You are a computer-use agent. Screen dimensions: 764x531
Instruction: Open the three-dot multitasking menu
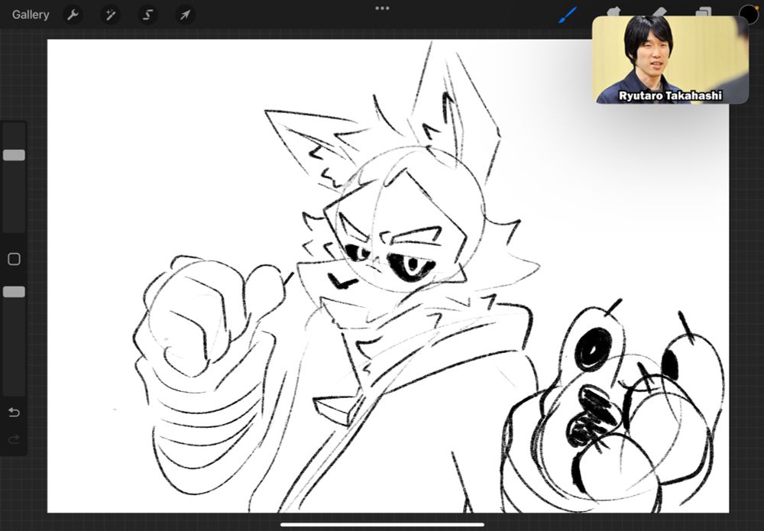click(382, 8)
